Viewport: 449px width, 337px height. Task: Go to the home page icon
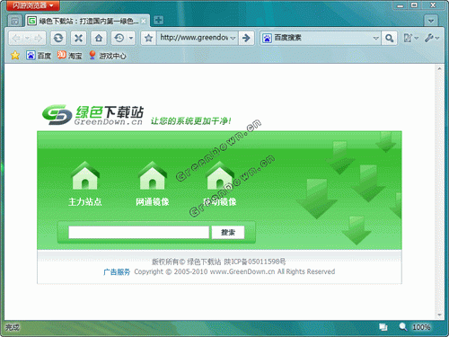click(99, 38)
